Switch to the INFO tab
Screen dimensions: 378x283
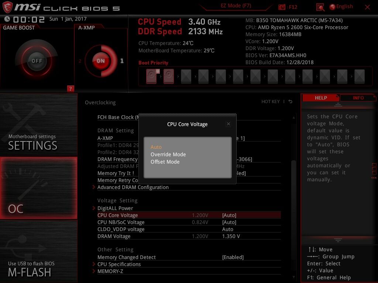click(358, 98)
